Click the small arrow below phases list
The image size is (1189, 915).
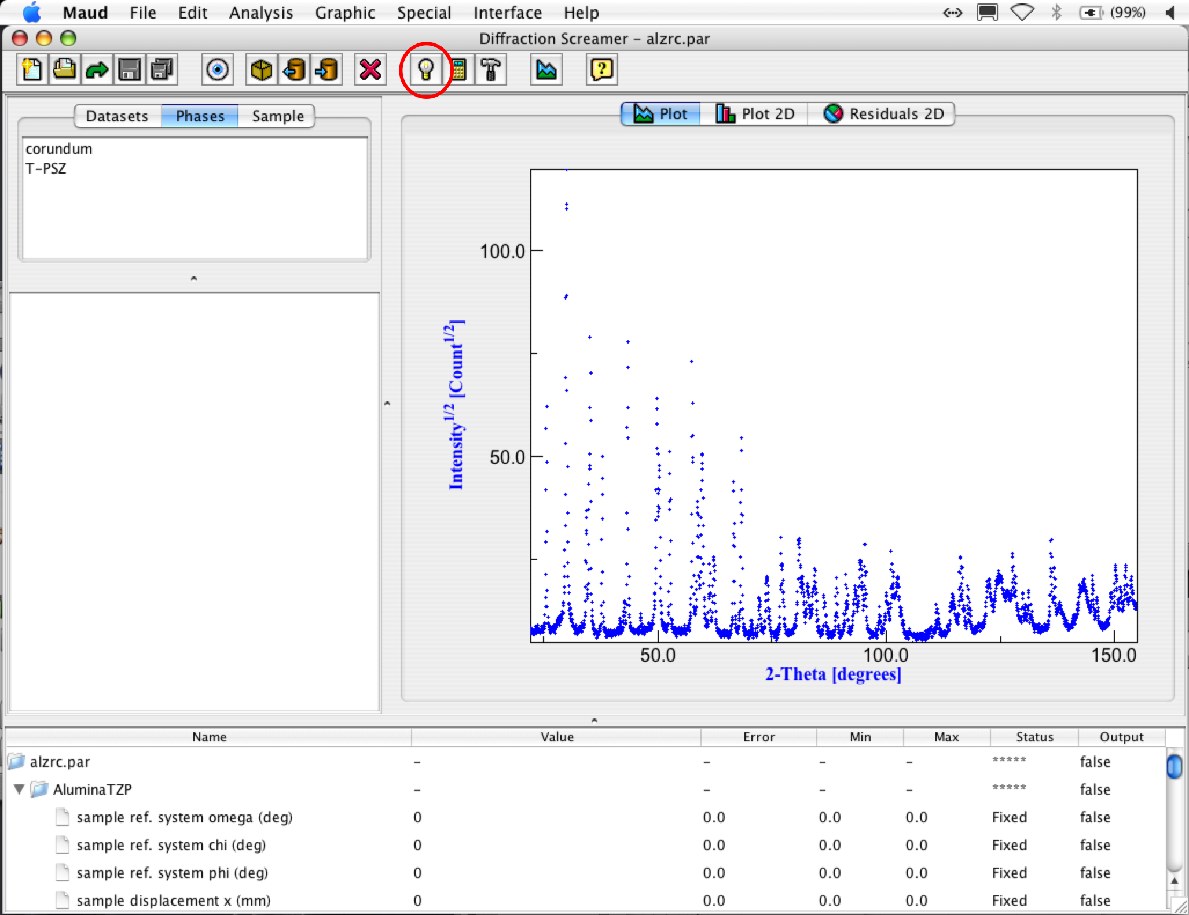point(194,278)
